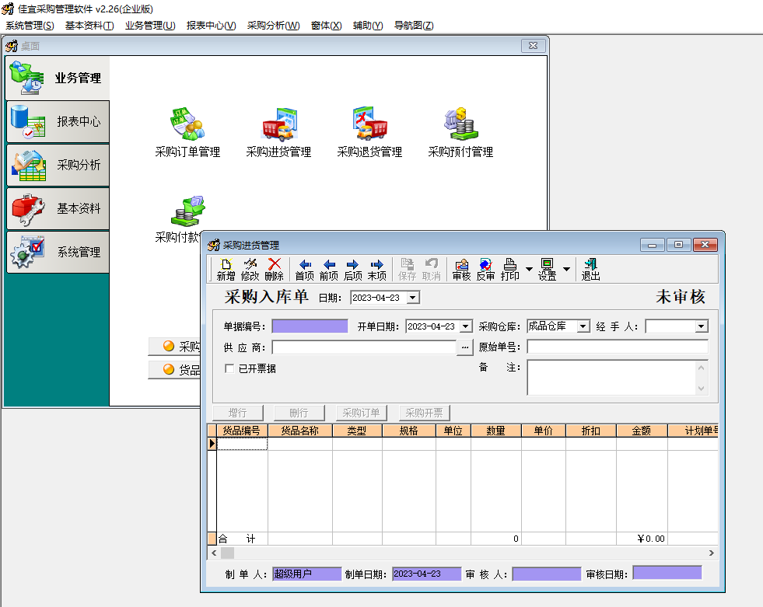Jump to last record with 末项
This screenshot has height=607, width=763.
[377, 270]
